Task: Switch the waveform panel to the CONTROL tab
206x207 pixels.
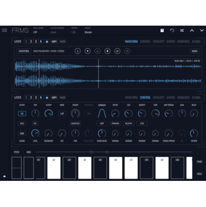Action: pos(145,41)
